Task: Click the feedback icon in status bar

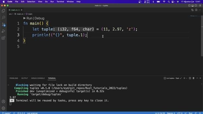Action: (x=196, y=113)
